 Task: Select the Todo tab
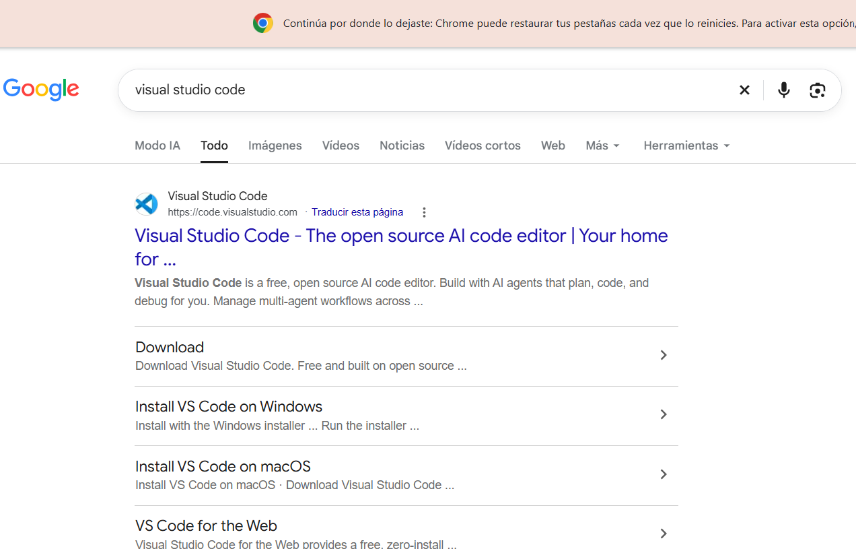214,146
